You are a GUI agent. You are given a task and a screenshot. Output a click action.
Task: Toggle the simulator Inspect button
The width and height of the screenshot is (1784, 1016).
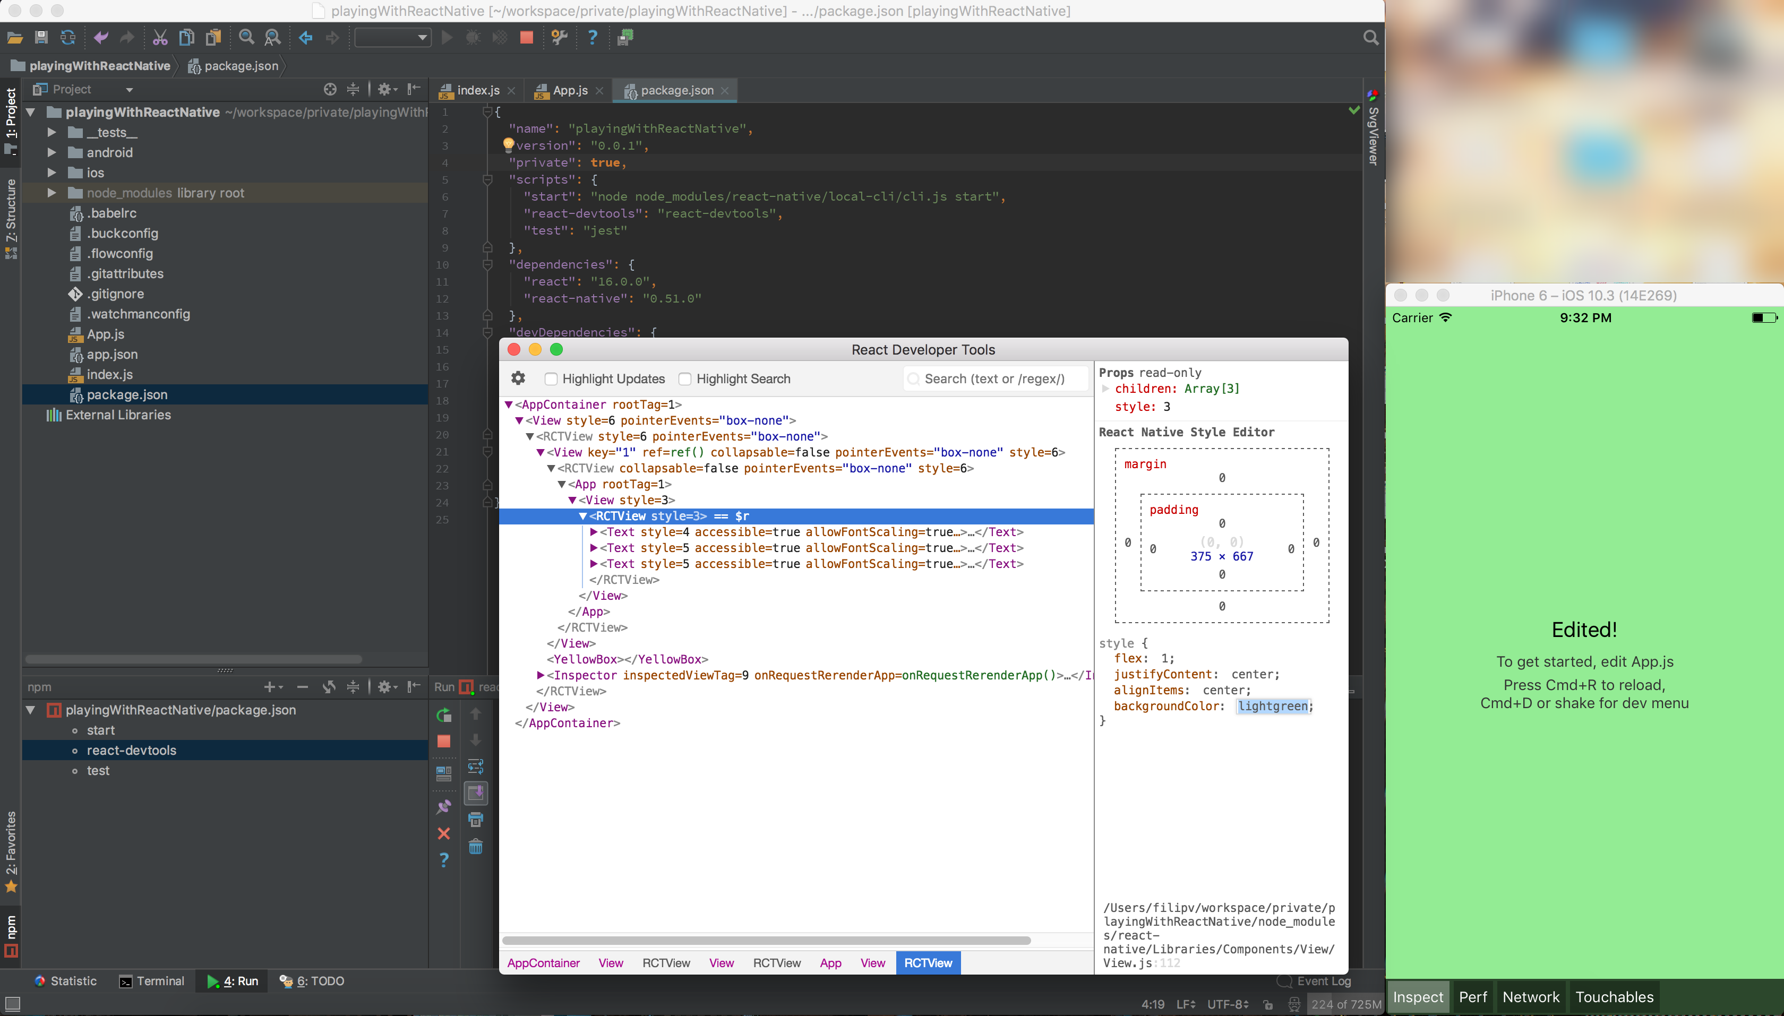1418,996
